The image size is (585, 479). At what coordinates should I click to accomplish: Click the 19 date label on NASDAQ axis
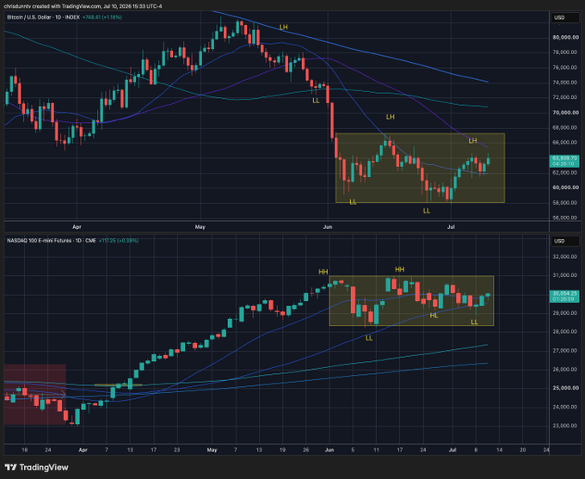pyautogui.click(x=282, y=450)
